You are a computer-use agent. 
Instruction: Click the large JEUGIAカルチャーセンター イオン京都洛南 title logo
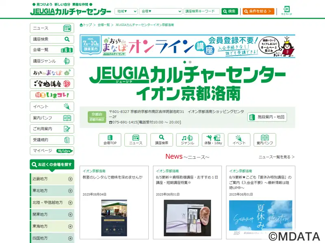[187, 84]
